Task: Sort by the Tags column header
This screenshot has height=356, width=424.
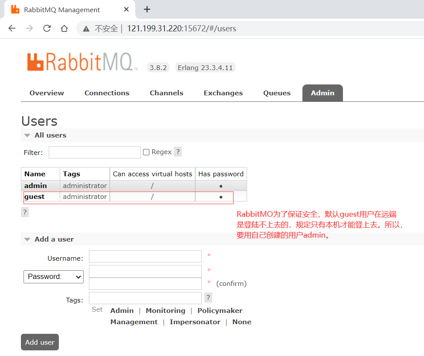Action: click(71, 174)
